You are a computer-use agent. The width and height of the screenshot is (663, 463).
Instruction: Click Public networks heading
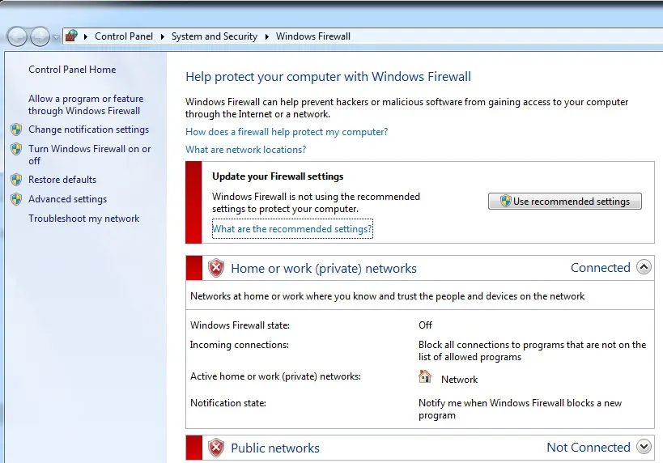(275, 448)
